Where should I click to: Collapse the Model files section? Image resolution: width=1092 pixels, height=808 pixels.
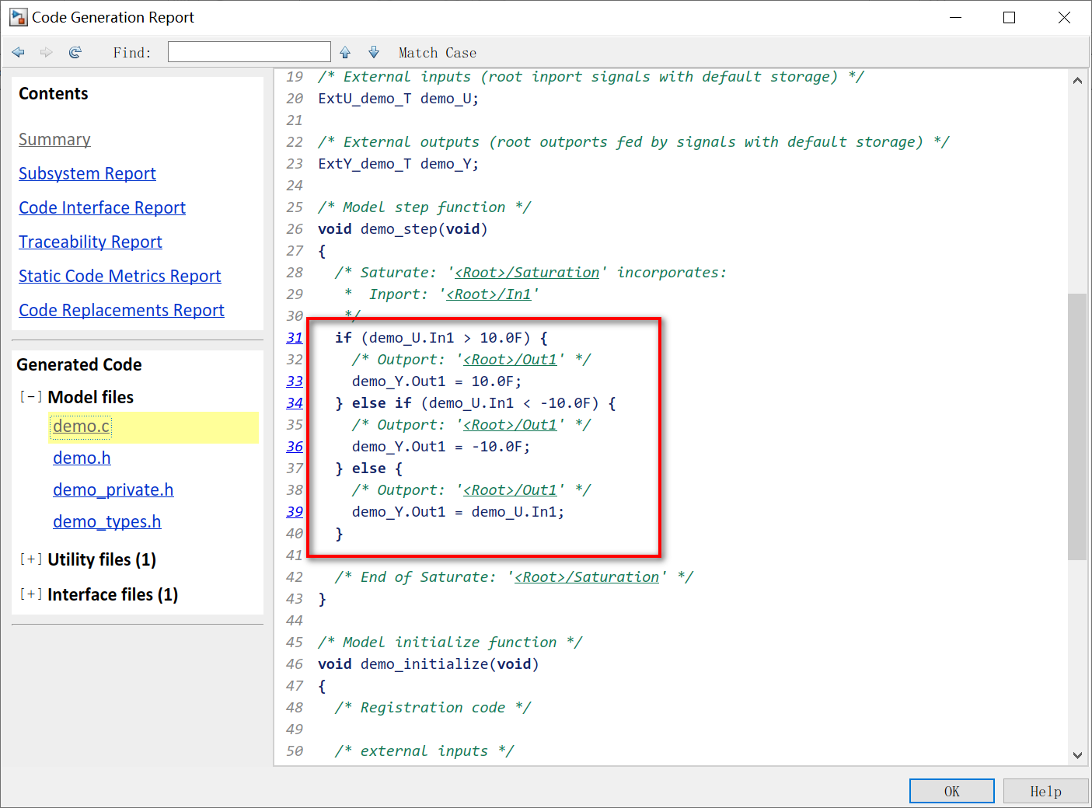pyautogui.click(x=31, y=396)
